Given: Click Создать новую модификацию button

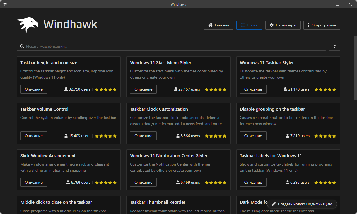Looking at the screenshot, I should point(302,204).
